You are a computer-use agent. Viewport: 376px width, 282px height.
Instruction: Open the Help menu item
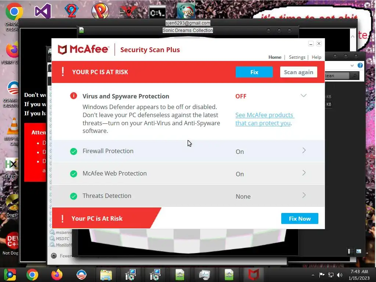click(316, 57)
